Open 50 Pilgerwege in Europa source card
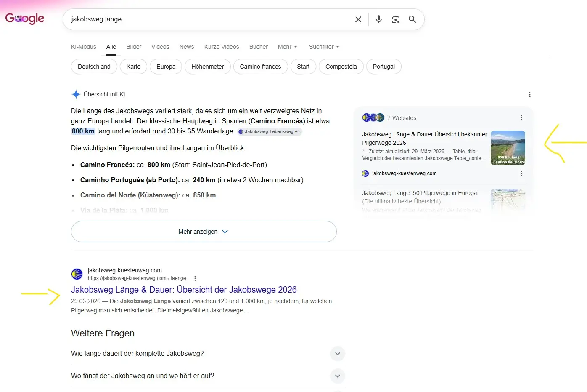The height and width of the screenshot is (392, 587). pyautogui.click(x=419, y=197)
